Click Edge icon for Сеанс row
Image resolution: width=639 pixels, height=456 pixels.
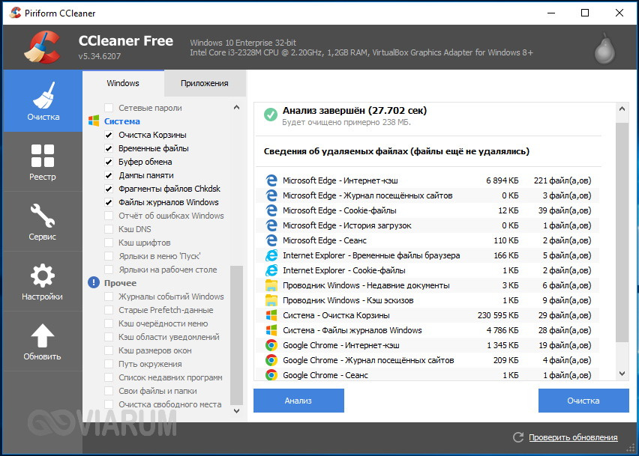pos(271,240)
